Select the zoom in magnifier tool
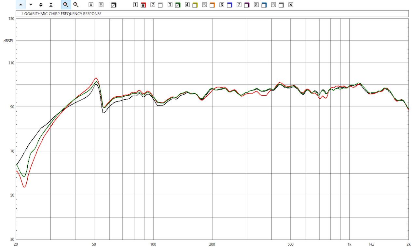This screenshot has width=414, height=249. [66, 5]
